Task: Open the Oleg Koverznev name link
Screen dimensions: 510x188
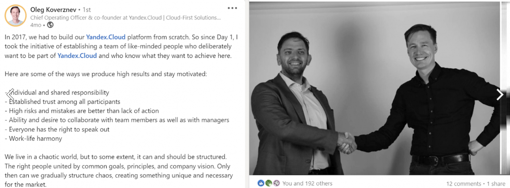Action: pos(53,10)
